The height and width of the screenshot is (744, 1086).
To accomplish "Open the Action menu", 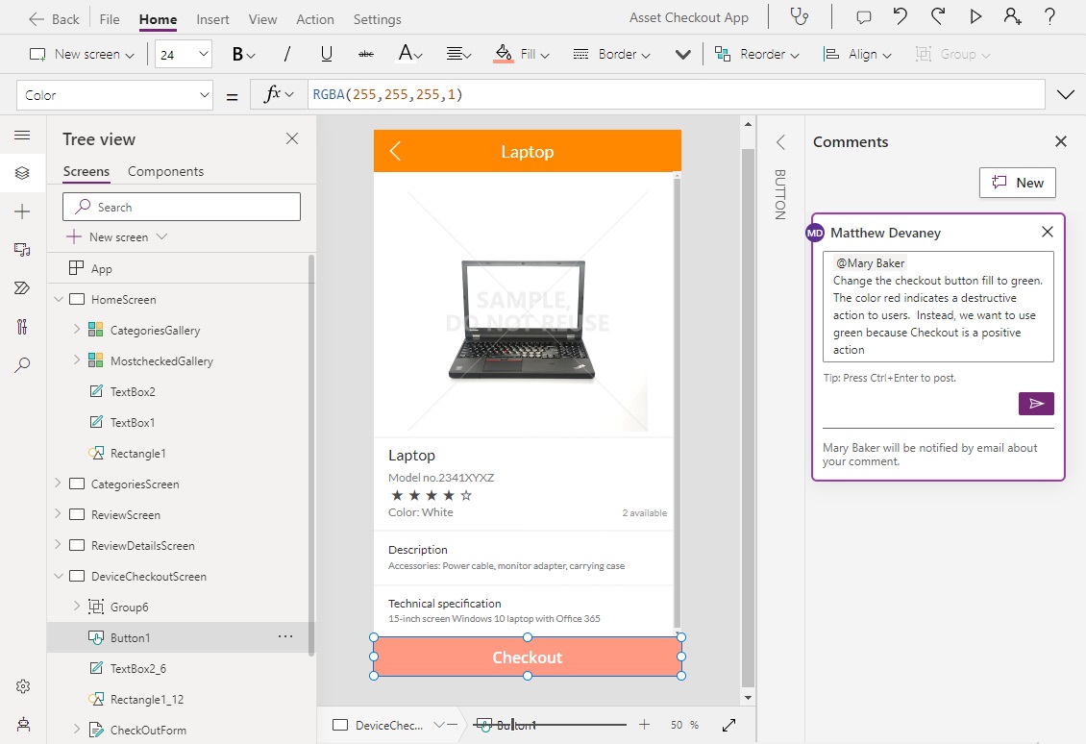I will point(315,18).
